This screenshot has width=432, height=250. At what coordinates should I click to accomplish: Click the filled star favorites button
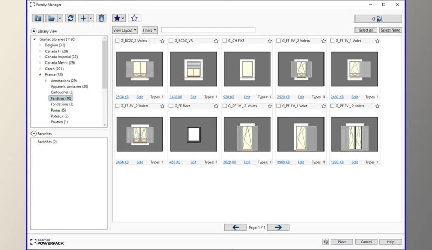[x=119, y=18]
